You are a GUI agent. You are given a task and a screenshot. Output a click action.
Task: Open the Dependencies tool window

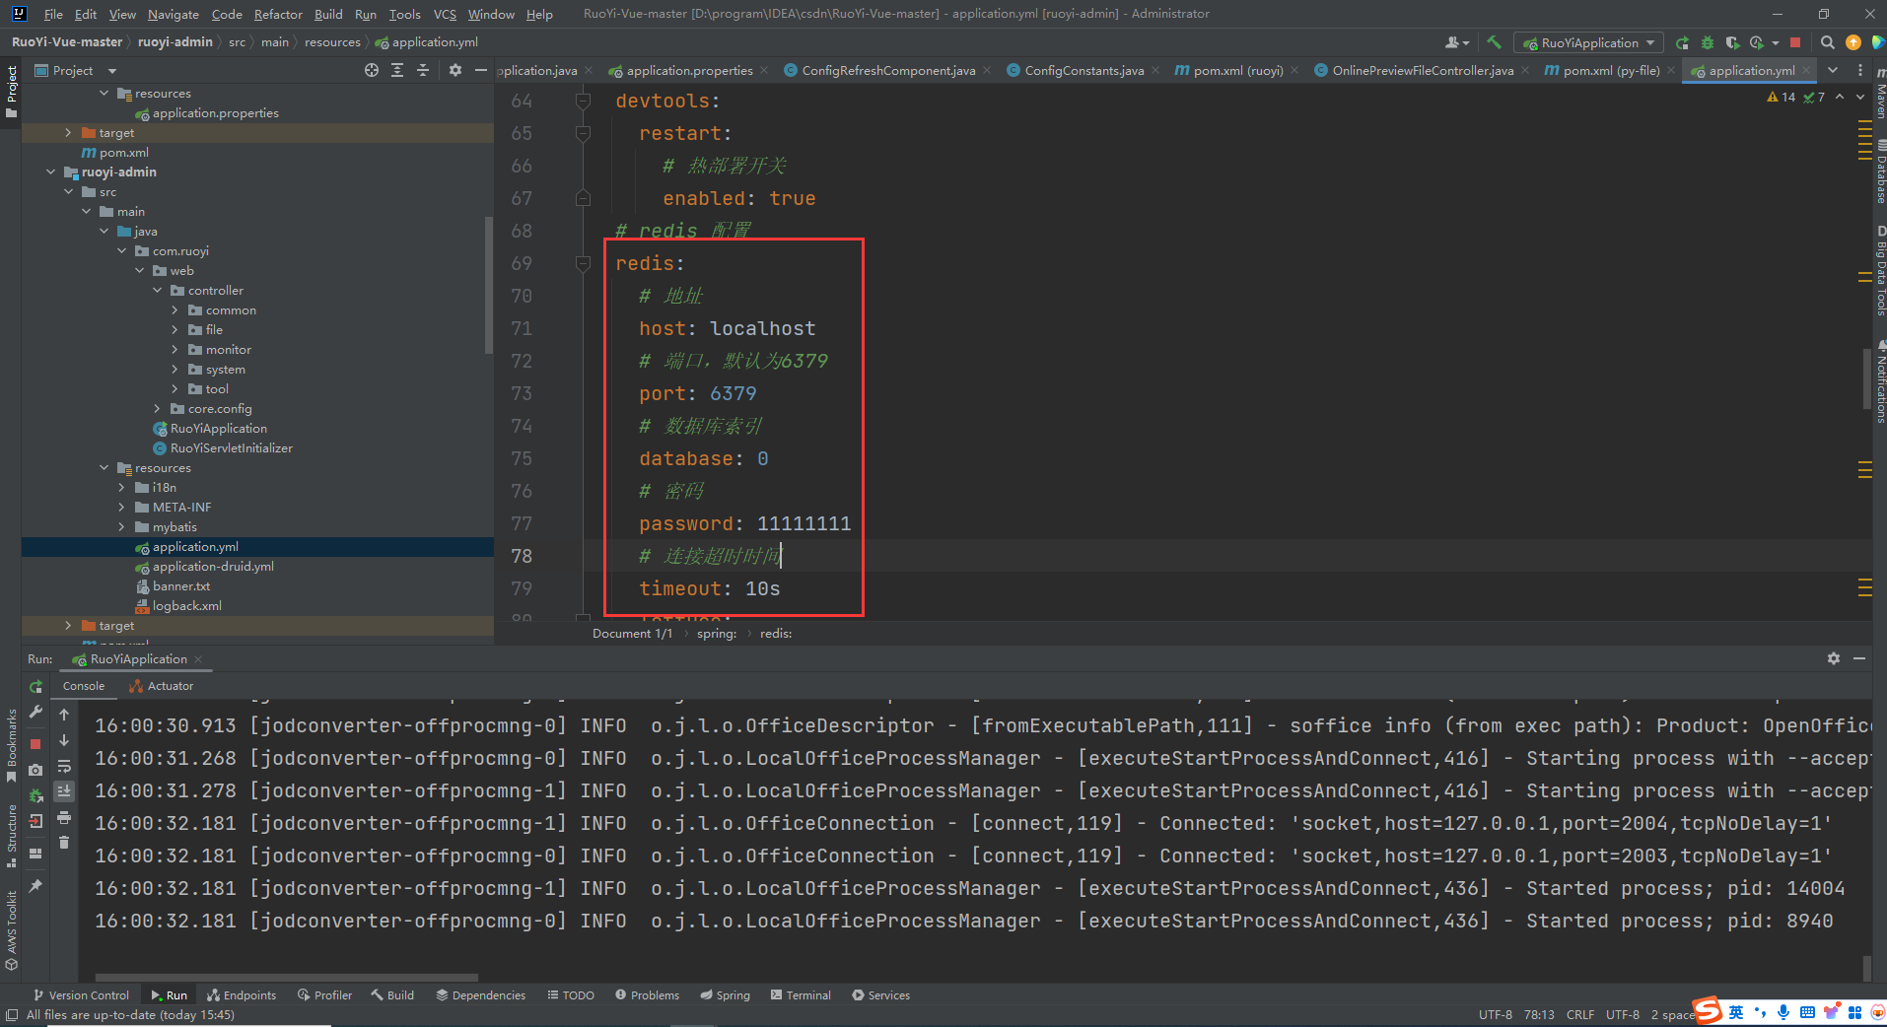480,995
